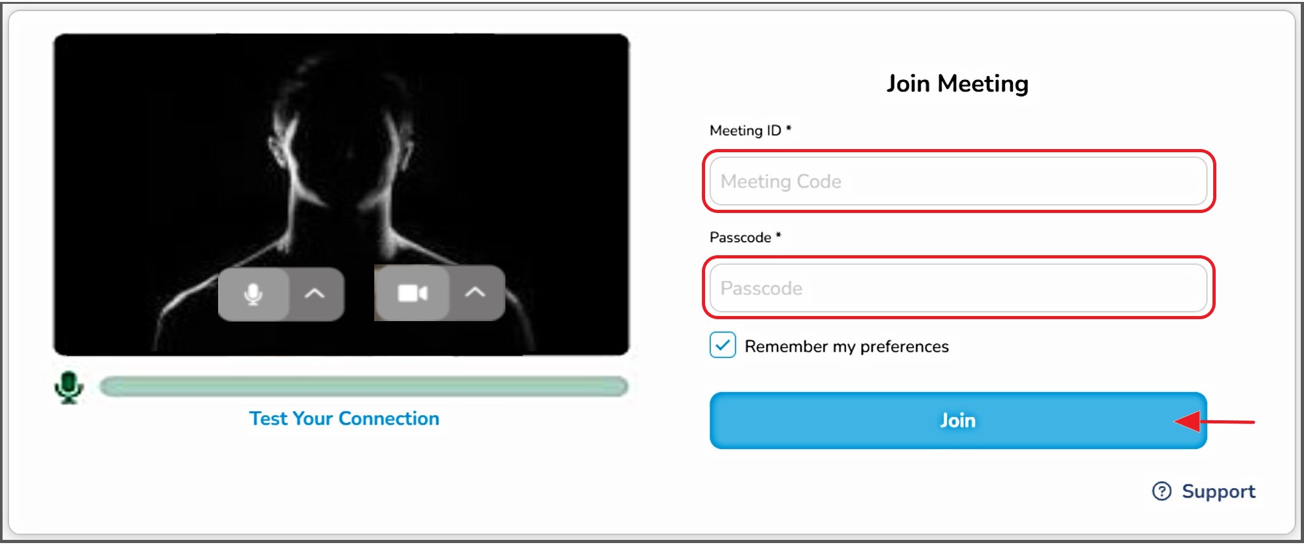Click the green microphone level indicator icon
Image resolution: width=1304 pixels, height=545 pixels.
coord(68,388)
